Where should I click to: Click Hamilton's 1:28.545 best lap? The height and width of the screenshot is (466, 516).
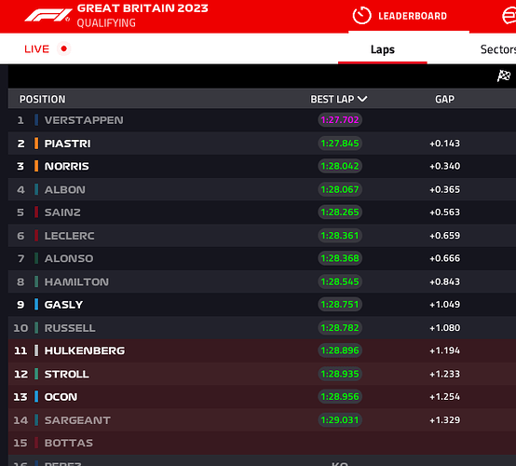pyautogui.click(x=340, y=281)
